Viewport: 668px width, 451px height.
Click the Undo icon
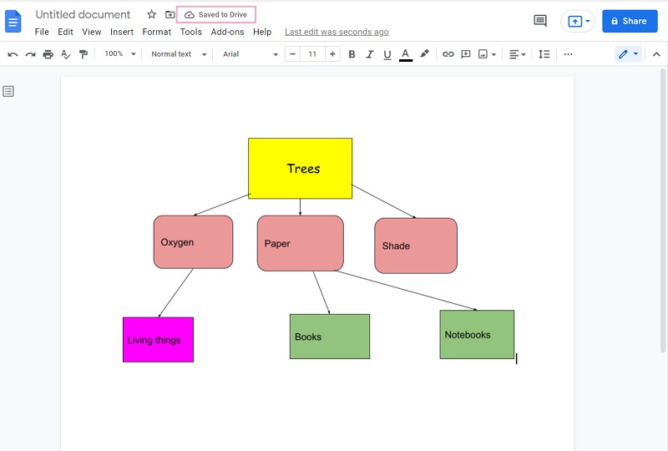coord(13,54)
